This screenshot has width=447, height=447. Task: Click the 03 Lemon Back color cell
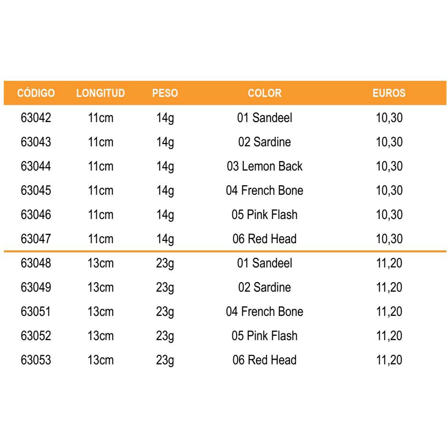[265, 166]
